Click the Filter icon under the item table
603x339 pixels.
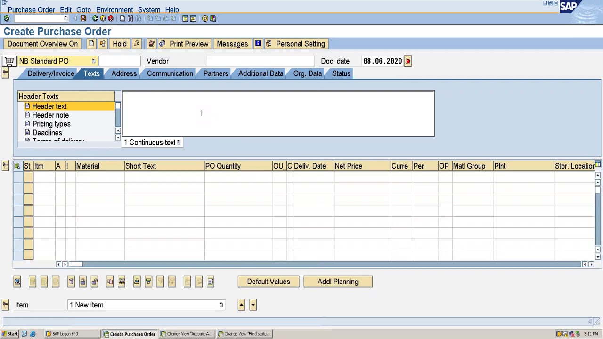point(160,282)
